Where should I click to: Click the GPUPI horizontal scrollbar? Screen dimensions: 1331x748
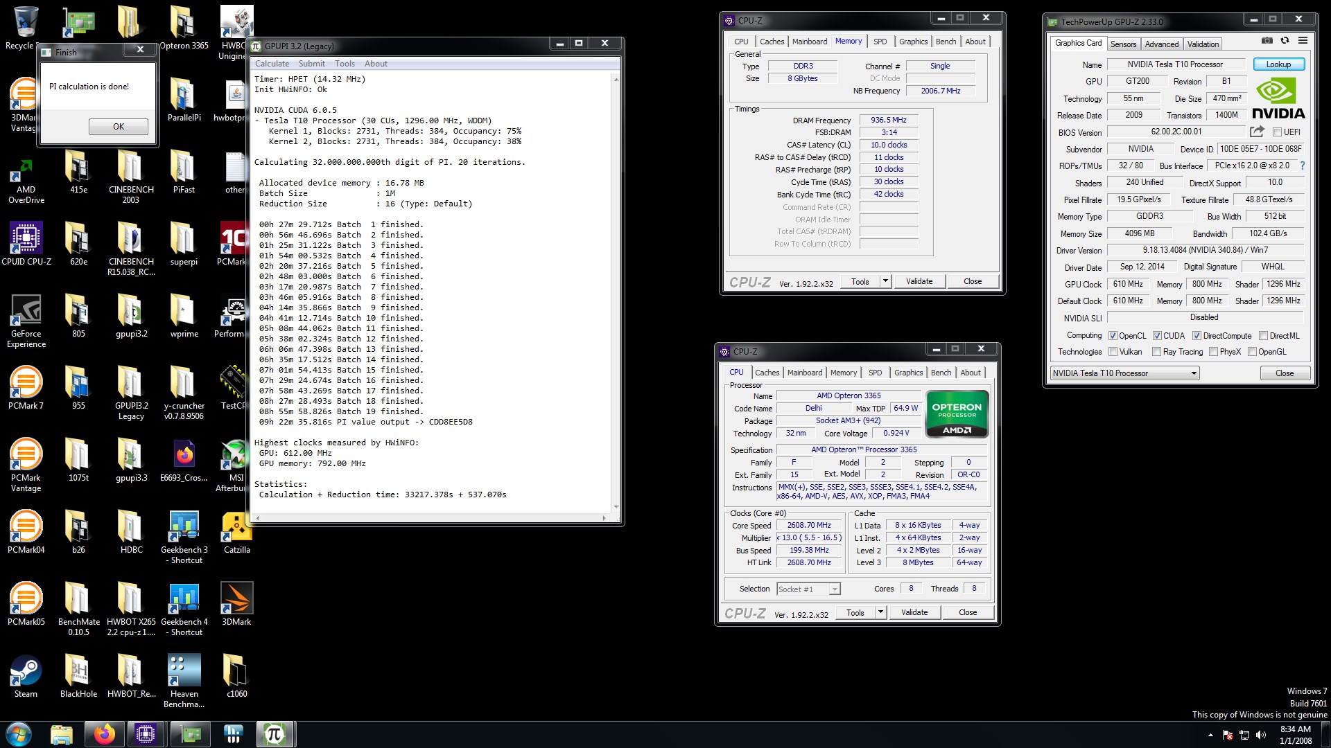tap(430, 518)
